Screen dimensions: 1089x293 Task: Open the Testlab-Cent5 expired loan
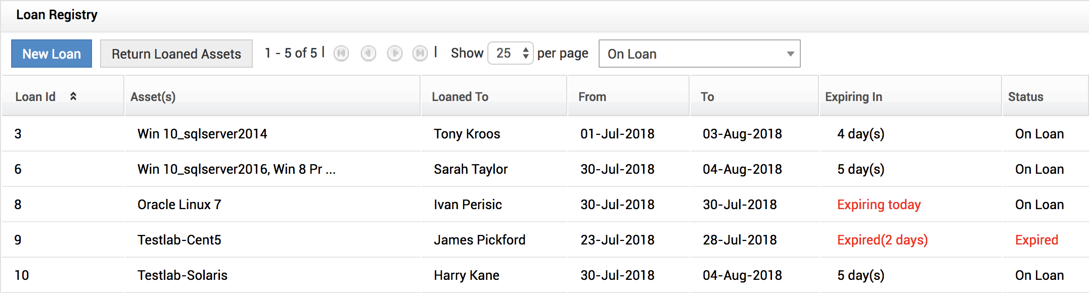(179, 240)
